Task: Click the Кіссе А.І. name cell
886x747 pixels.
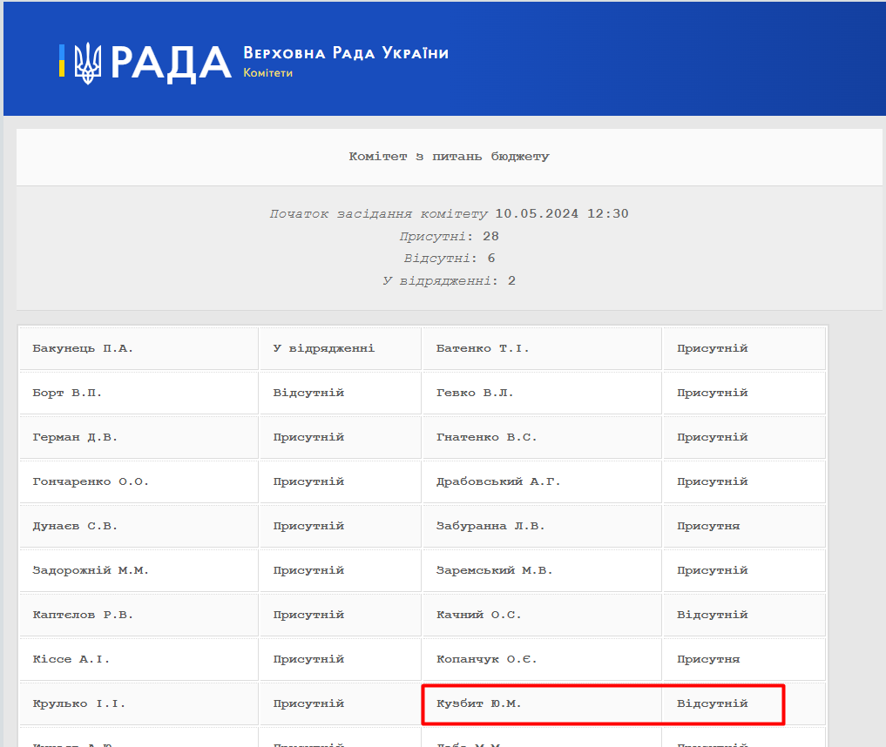Action: [x=139, y=659]
